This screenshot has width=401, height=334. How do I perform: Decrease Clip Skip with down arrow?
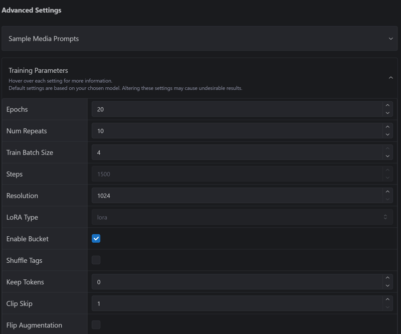[387, 307]
